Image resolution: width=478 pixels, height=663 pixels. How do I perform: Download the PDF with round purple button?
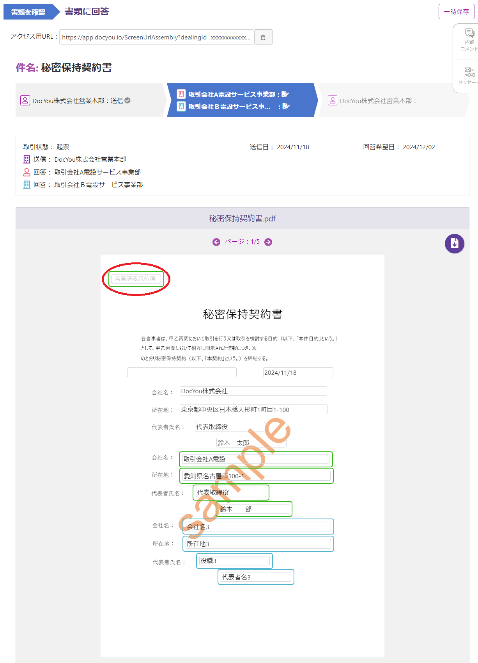[455, 244]
